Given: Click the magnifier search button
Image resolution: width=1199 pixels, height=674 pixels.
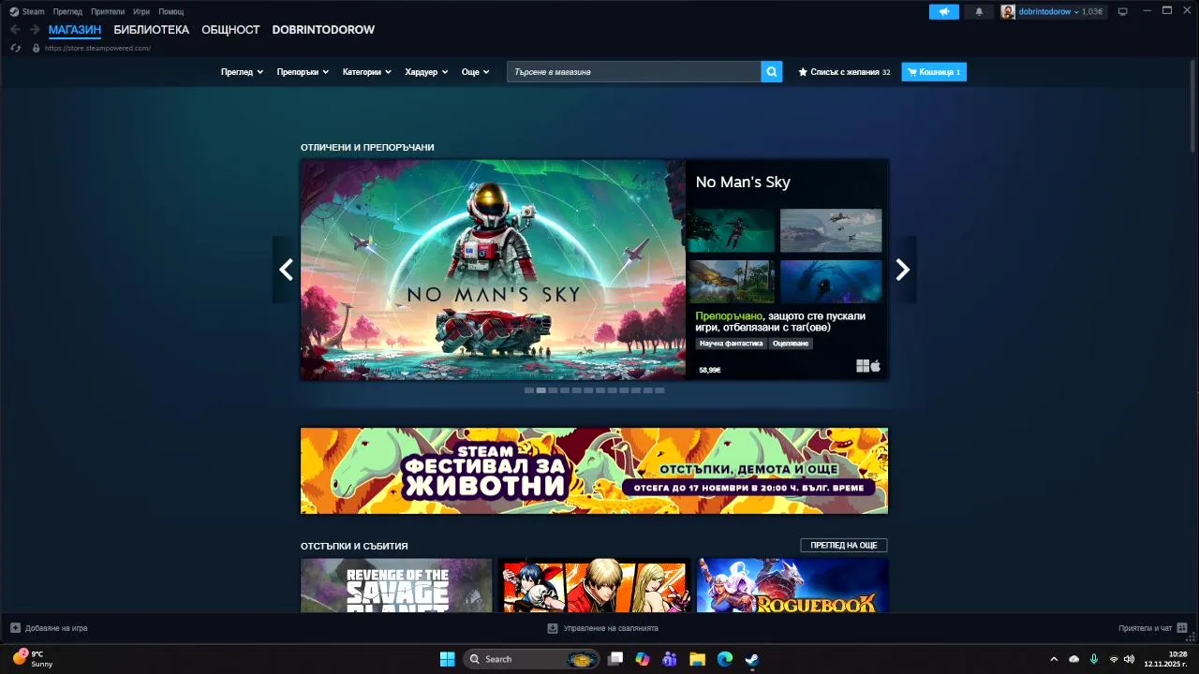Looking at the screenshot, I should (772, 72).
